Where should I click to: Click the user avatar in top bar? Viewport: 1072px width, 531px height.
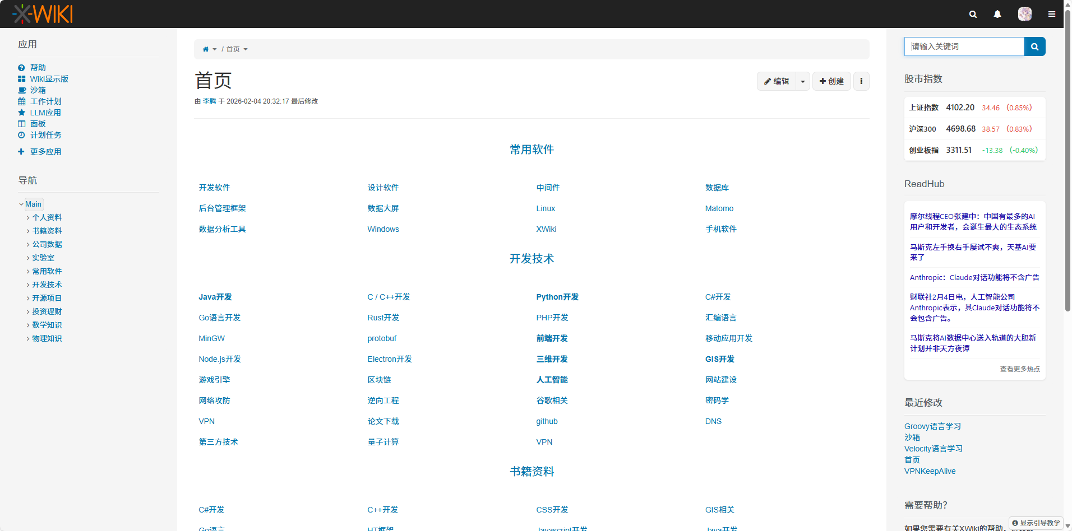[1024, 14]
